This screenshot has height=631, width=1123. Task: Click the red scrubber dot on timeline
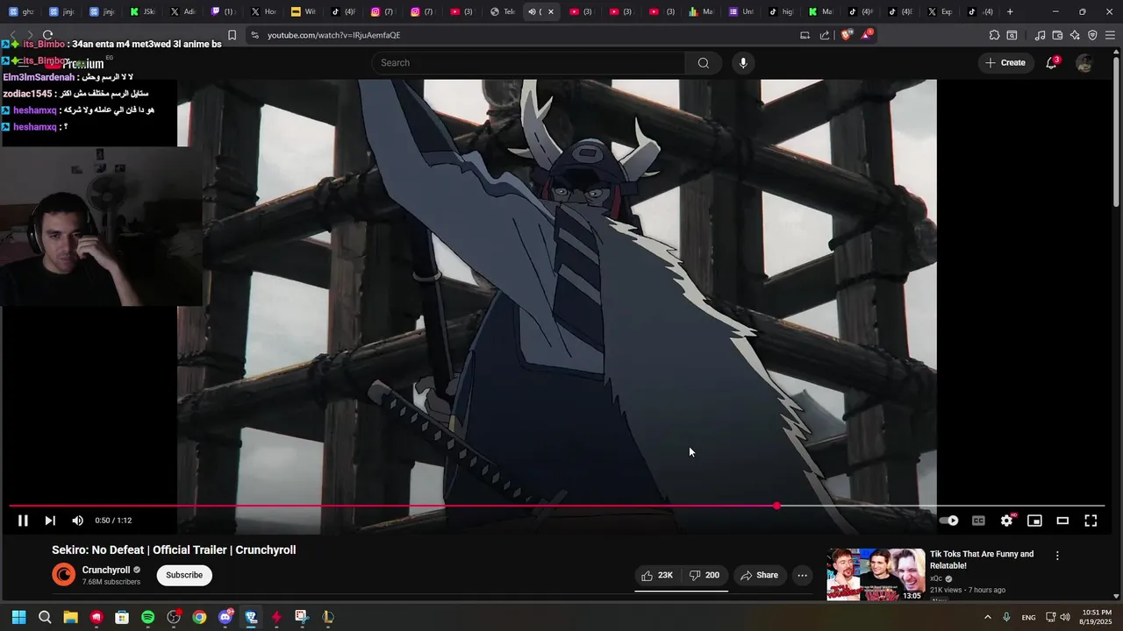point(777,506)
